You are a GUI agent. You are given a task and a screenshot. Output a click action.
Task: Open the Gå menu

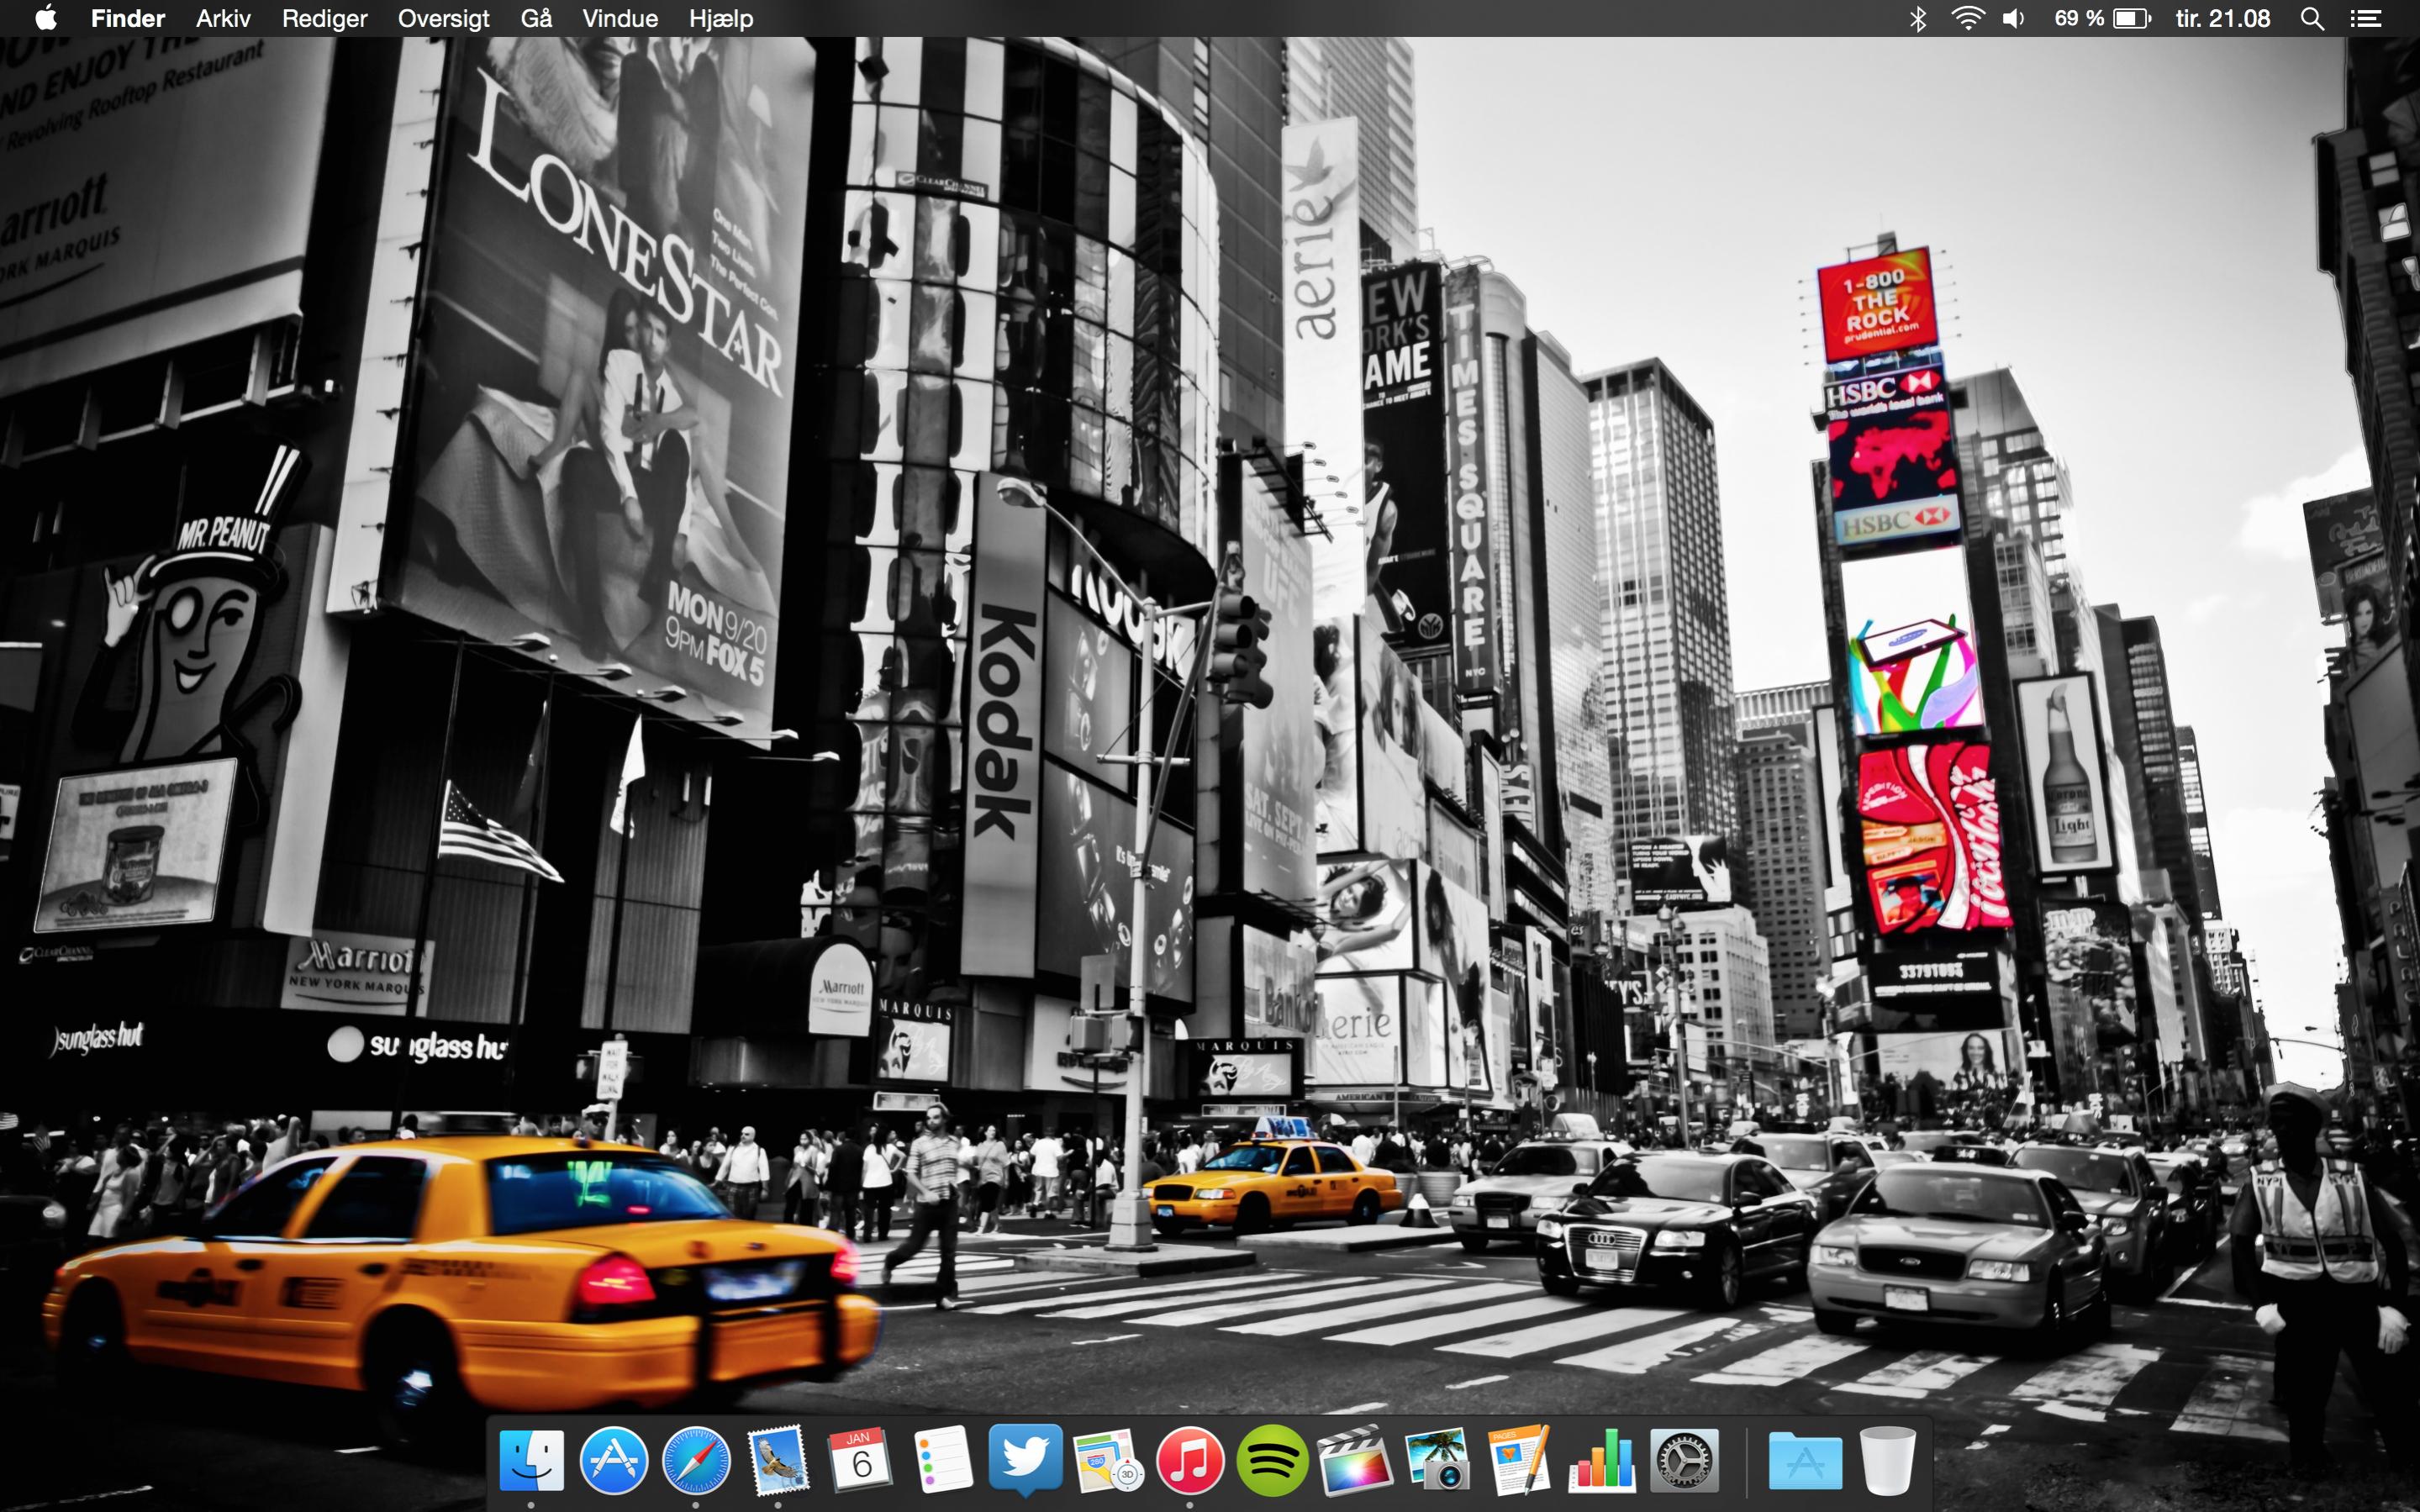(536, 18)
